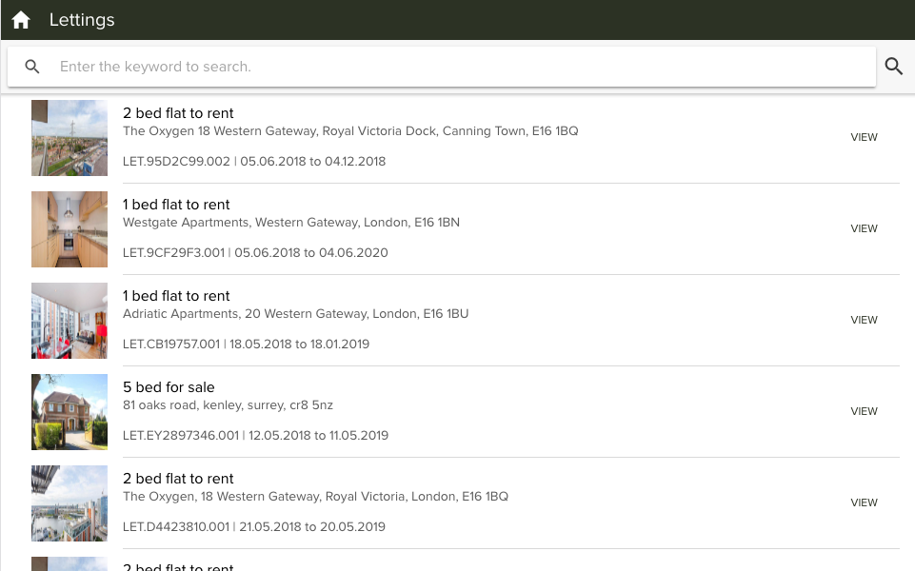The image size is (915, 571).
Task: View letting LET.D4423810.001
Action: click(864, 502)
